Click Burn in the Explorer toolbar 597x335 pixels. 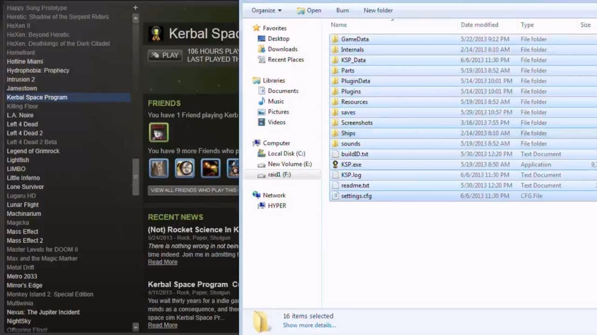click(x=342, y=10)
